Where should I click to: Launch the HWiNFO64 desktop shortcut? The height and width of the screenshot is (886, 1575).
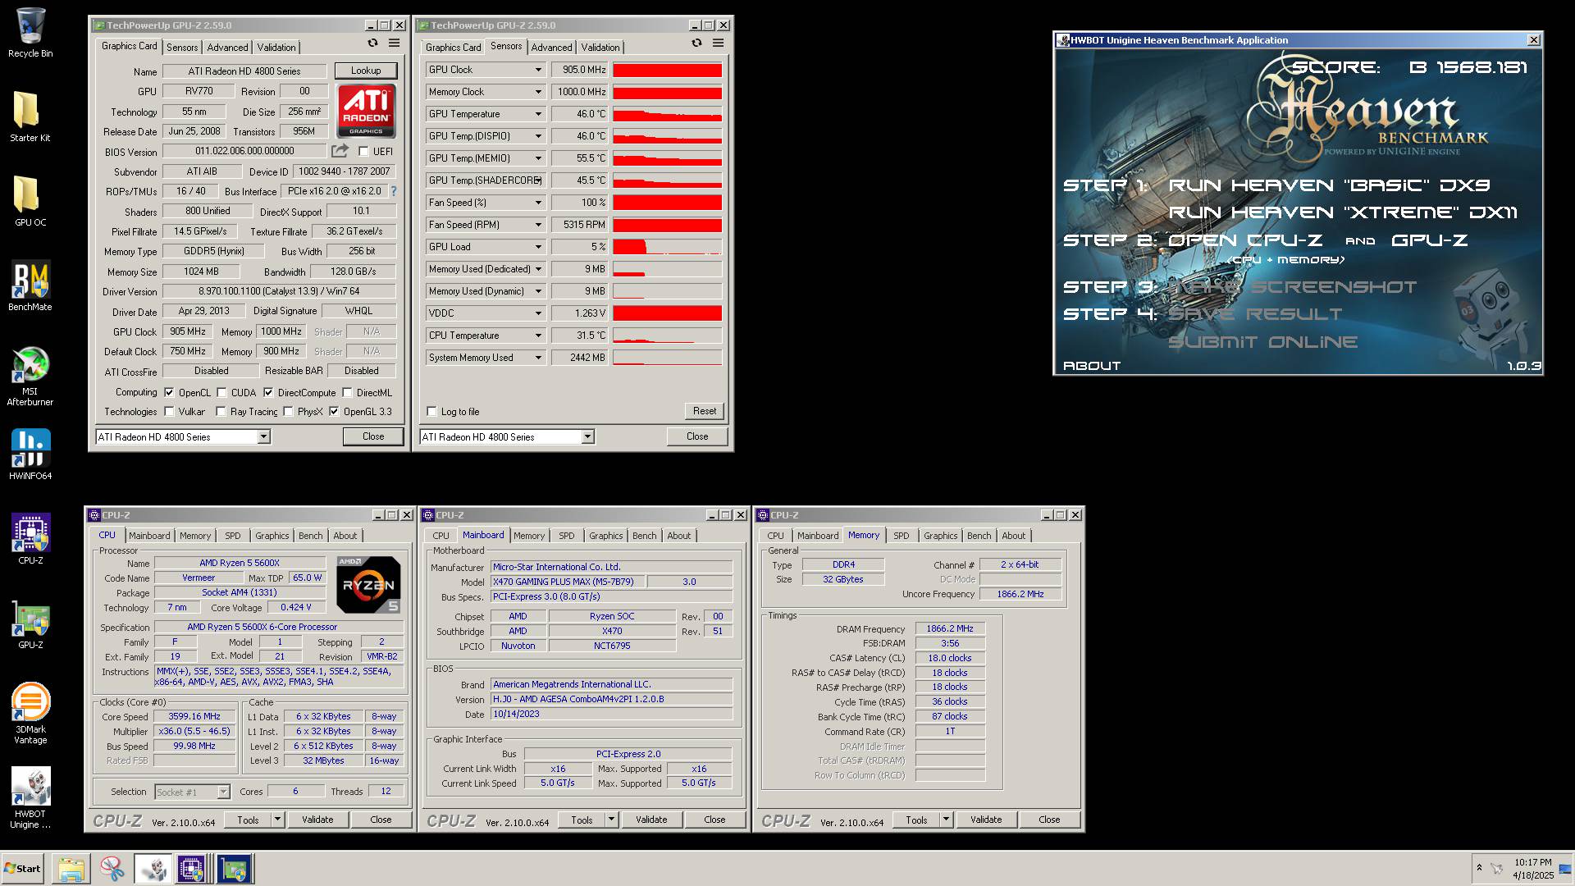coord(30,454)
